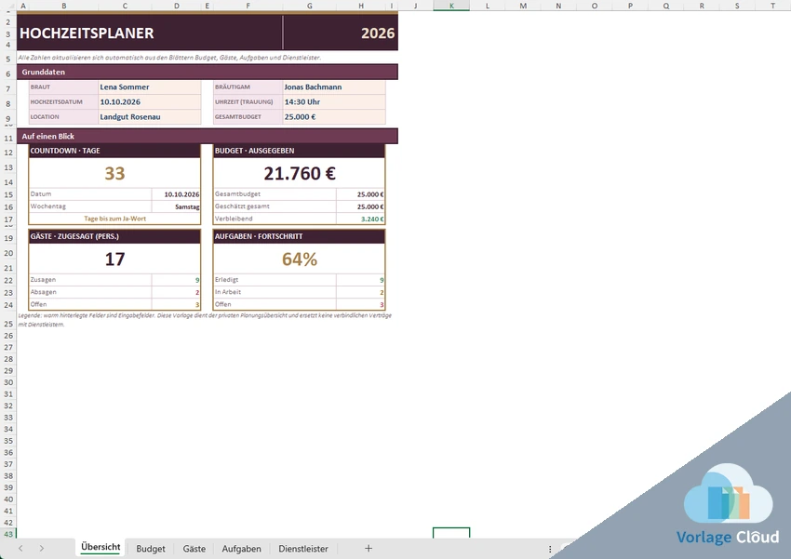The image size is (791, 559).
Task: Select the 'Absagen' label cell
Action: (90, 292)
